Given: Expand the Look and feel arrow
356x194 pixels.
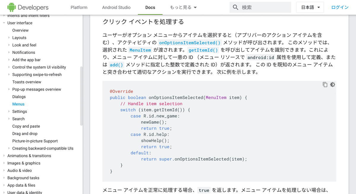Looking at the screenshot, I should [9, 45].
